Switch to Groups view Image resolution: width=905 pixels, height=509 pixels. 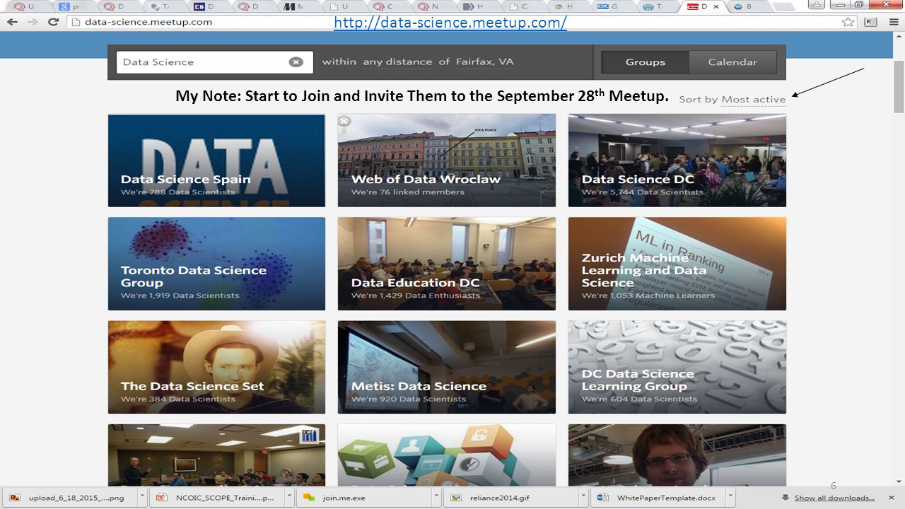[645, 62]
